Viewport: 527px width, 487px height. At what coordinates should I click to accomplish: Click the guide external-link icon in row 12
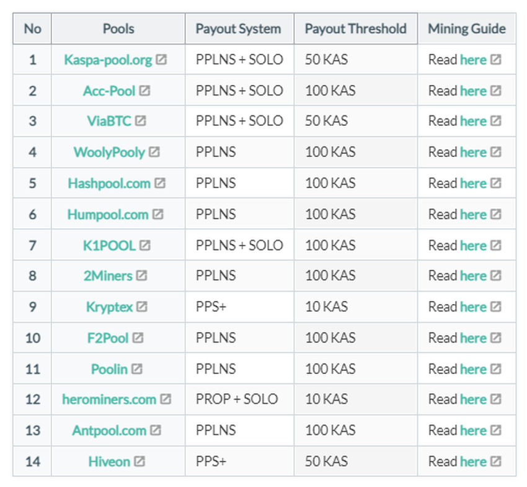point(496,399)
